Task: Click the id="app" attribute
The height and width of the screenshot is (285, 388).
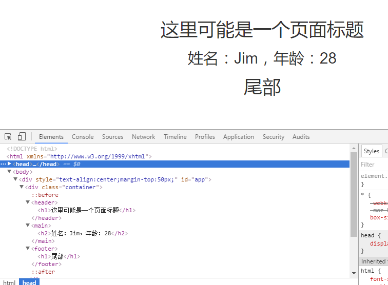Action: pyautogui.click(x=194, y=179)
